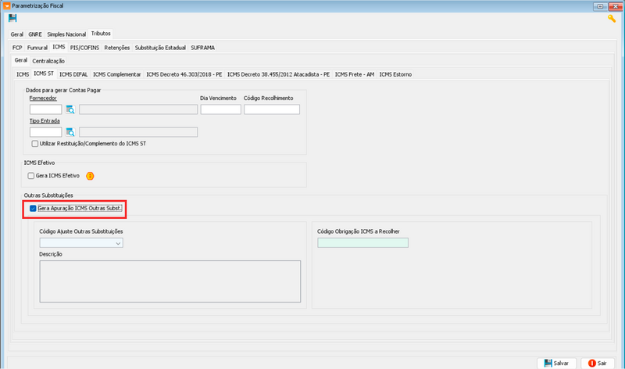
Task: Click the ICMS Efetivo info icon
Action: pyautogui.click(x=90, y=176)
